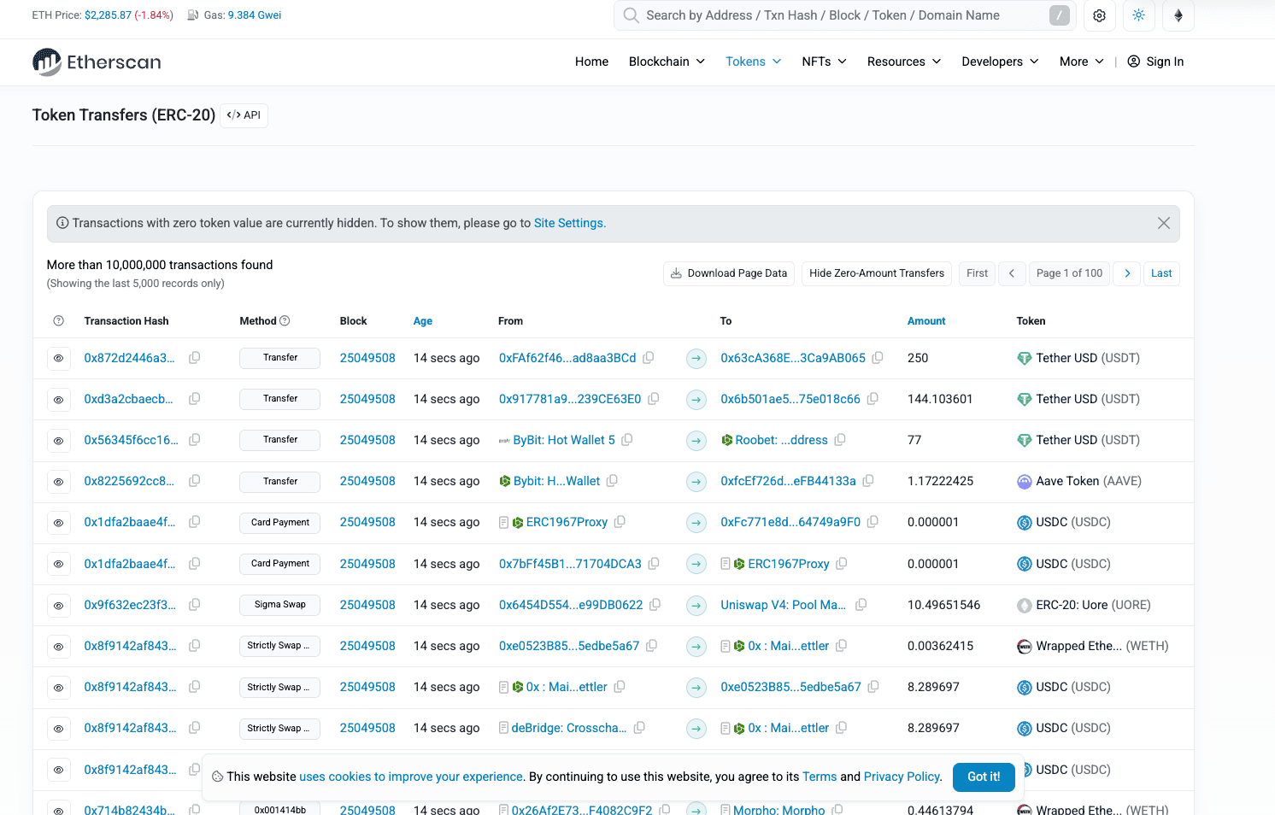
Task: Copy transaction hash 0x872d2446a3
Action: point(195,358)
